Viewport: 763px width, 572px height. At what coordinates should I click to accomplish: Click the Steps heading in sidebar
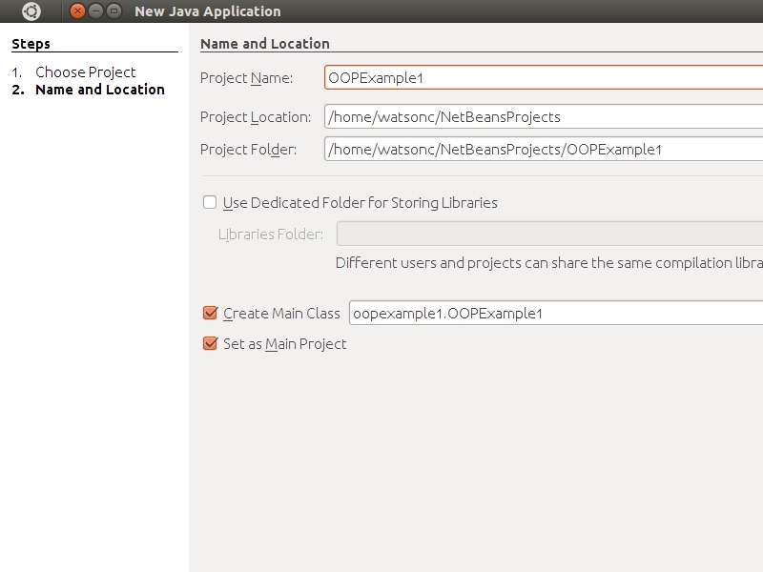click(x=31, y=44)
